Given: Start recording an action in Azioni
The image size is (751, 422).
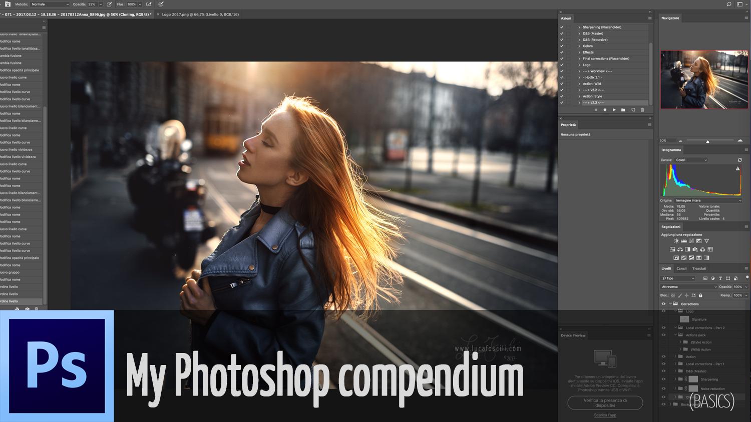Looking at the screenshot, I should coord(605,110).
